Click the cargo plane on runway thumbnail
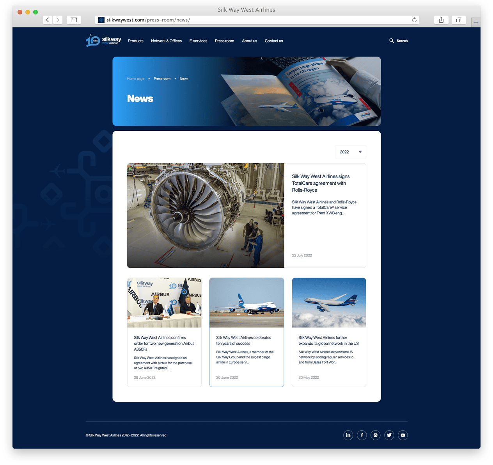 point(247,303)
